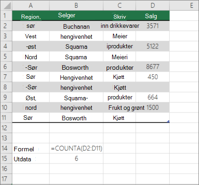Image resolution: width=199 pixels, height=185 pixels.
Task: Select cell with value 8677
Action: point(152,67)
